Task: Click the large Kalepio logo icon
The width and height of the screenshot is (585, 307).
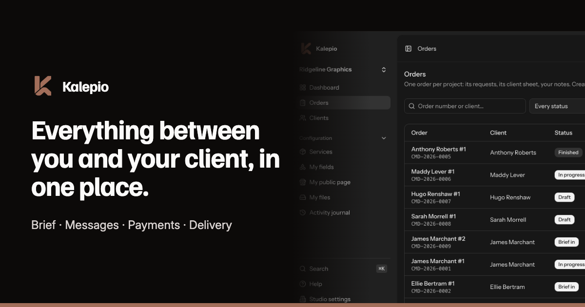Action: click(43, 86)
